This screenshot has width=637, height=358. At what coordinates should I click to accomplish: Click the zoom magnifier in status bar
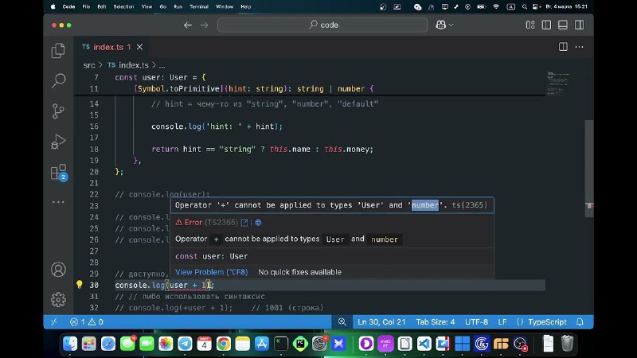click(342, 322)
